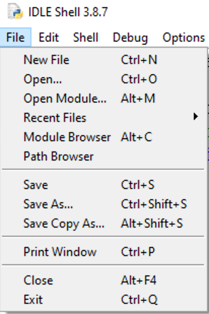The height and width of the screenshot is (314, 209).
Task: Launch the Module Browser
Action: [x=103, y=137]
